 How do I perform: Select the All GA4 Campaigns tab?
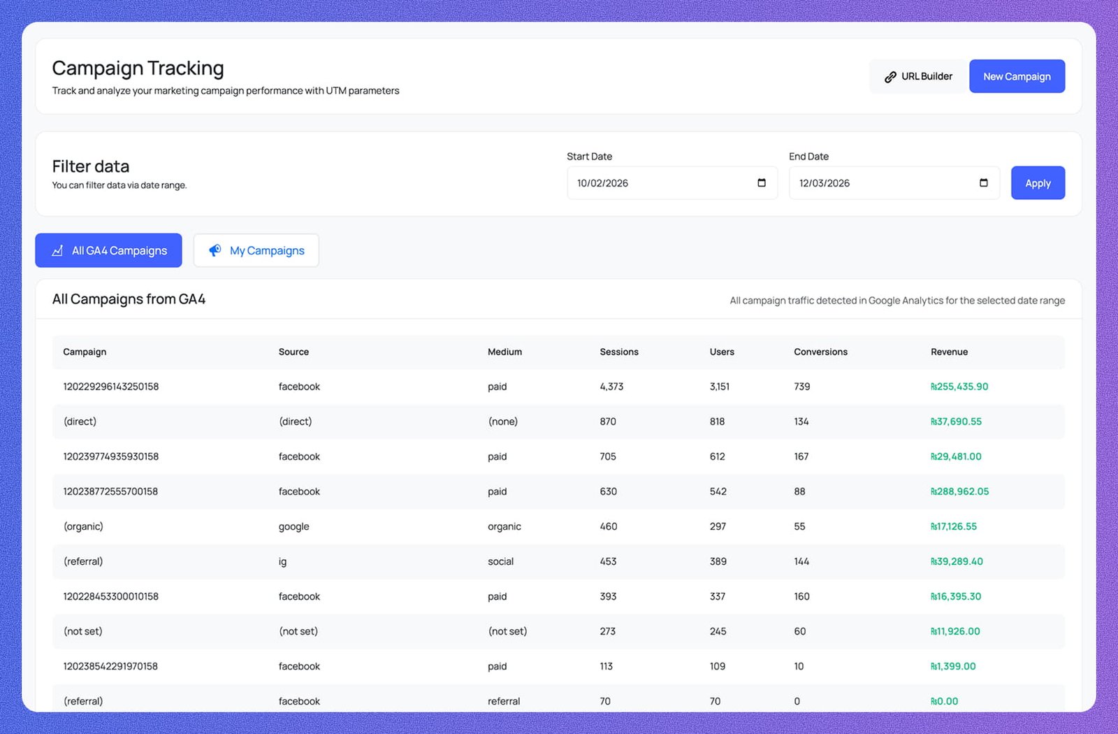coord(108,250)
